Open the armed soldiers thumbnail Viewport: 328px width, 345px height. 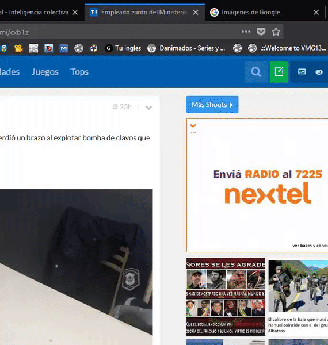point(298,286)
